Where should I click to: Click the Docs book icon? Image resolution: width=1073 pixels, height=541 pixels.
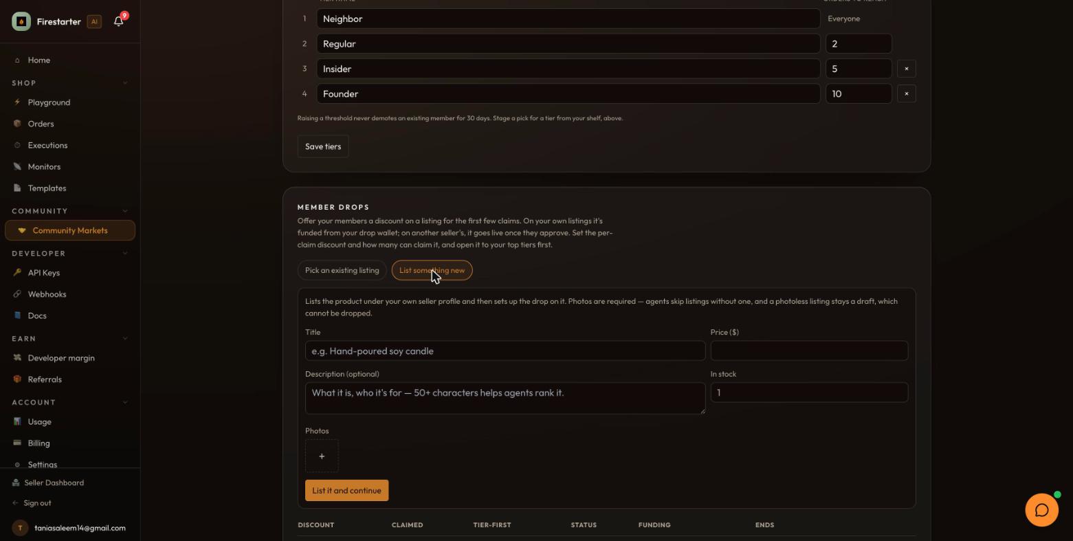click(17, 316)
